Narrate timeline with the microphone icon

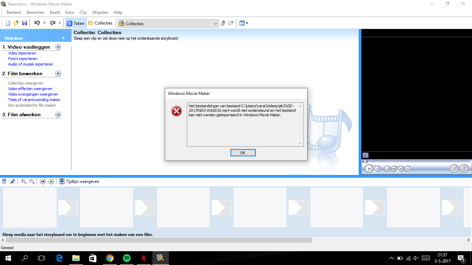(x=12, y=181)
